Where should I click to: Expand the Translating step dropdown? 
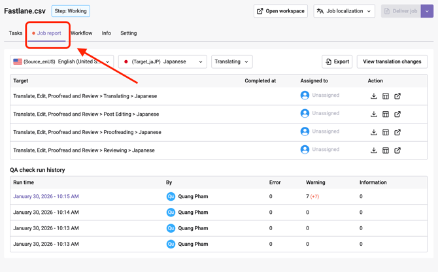tap(231, 61)
